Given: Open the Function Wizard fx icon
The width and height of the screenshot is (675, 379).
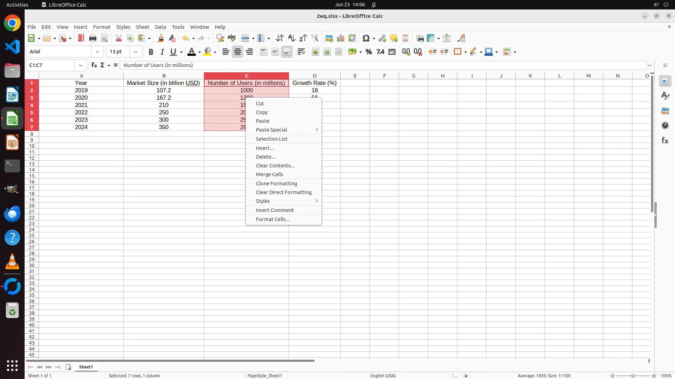Looking at the screenshot, I should click(x=94, y=65).
